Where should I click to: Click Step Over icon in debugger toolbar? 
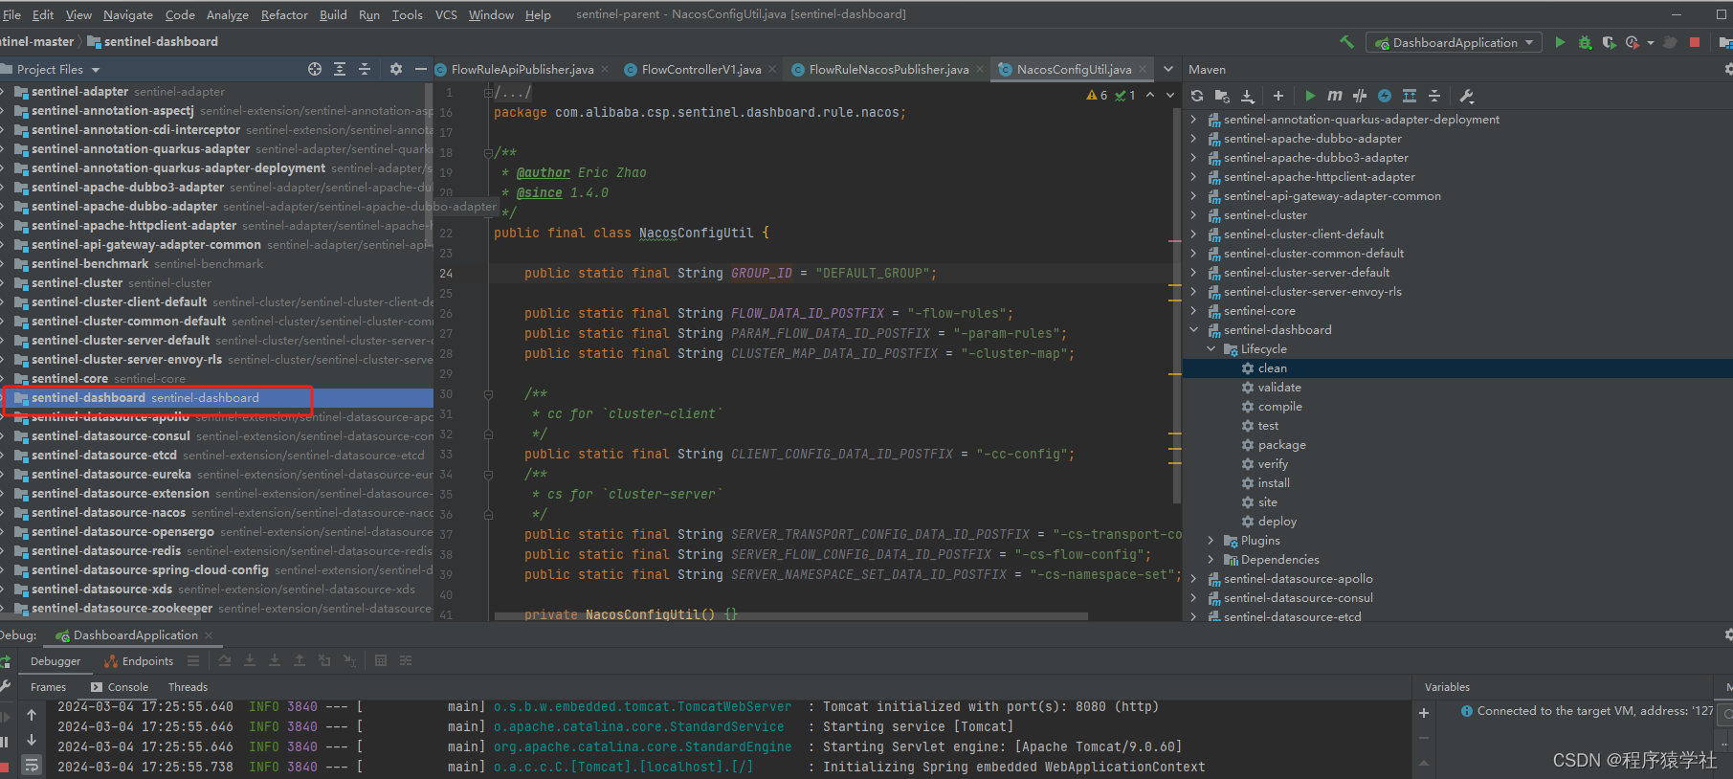click(225, 660)
